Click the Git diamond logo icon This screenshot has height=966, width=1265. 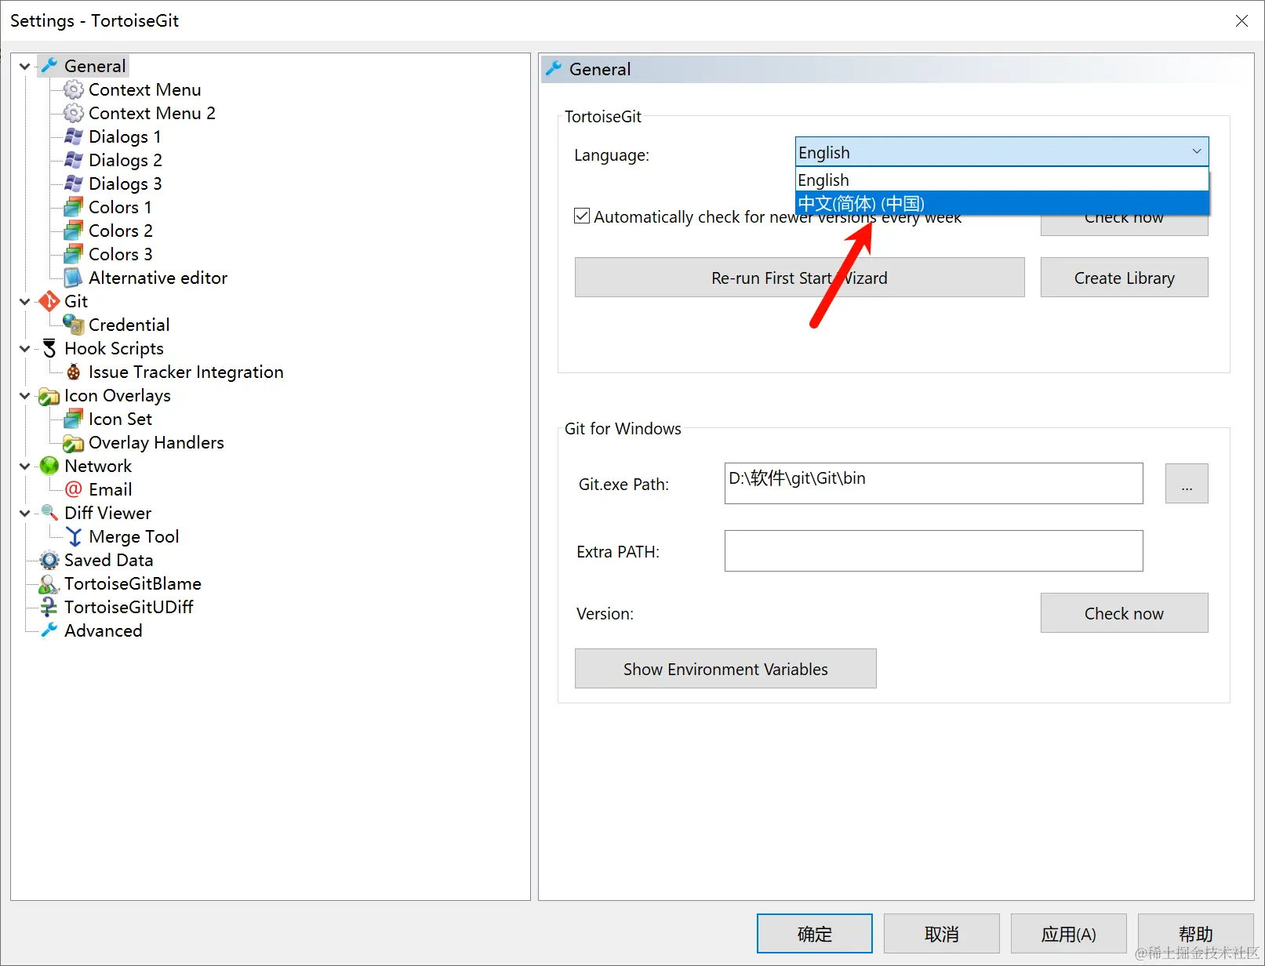49,301
